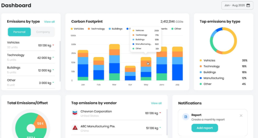Image resolution: width=258 pixels, height=138 pixels.
Task: Click the red down arrow beside Vehicles emissions
Action: click(x=53, y=45)
